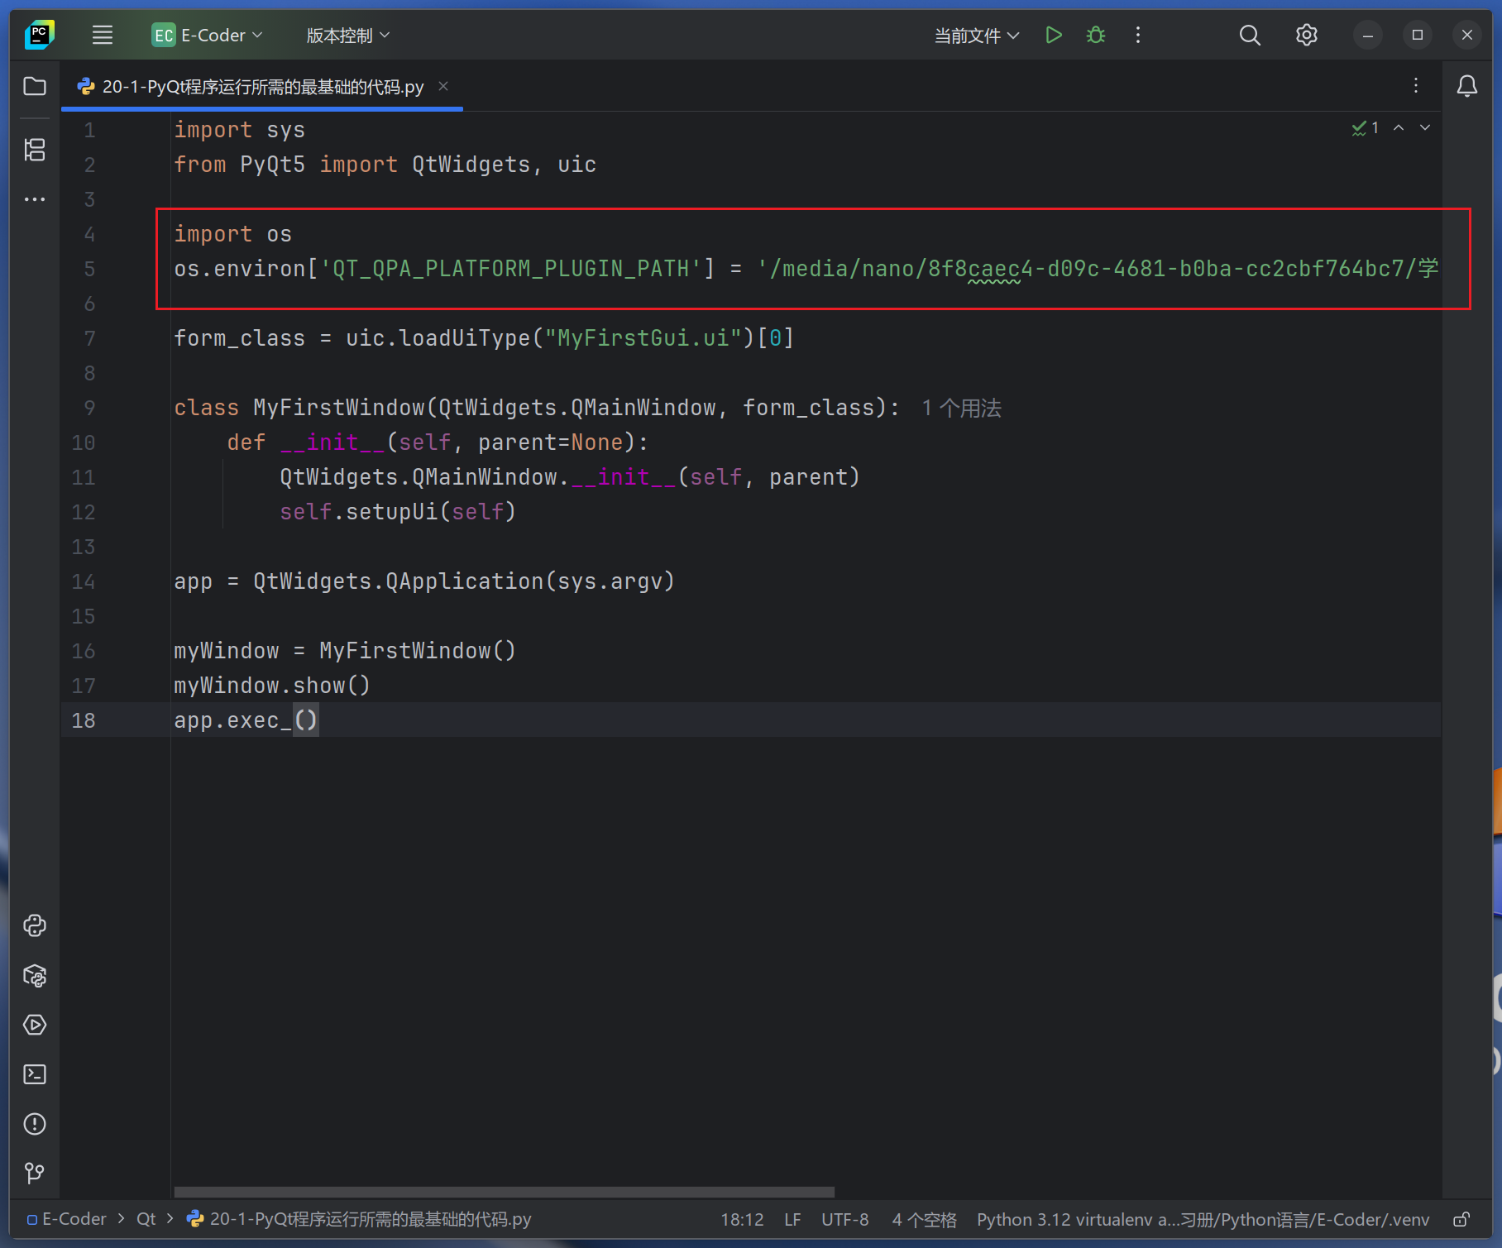Open the Problems tool window
1502x1248 pixels.
pyautogui.click(x=35, y=1124)
